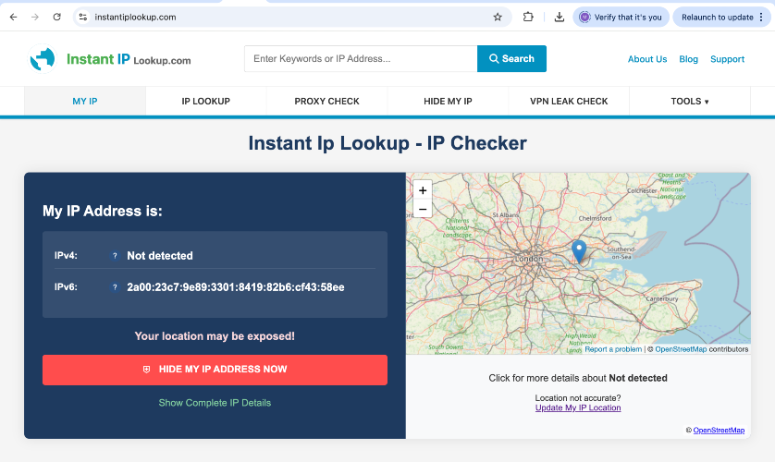
Task: Open the VPN LEAK CHECK tab
Action: pos(569,102)
